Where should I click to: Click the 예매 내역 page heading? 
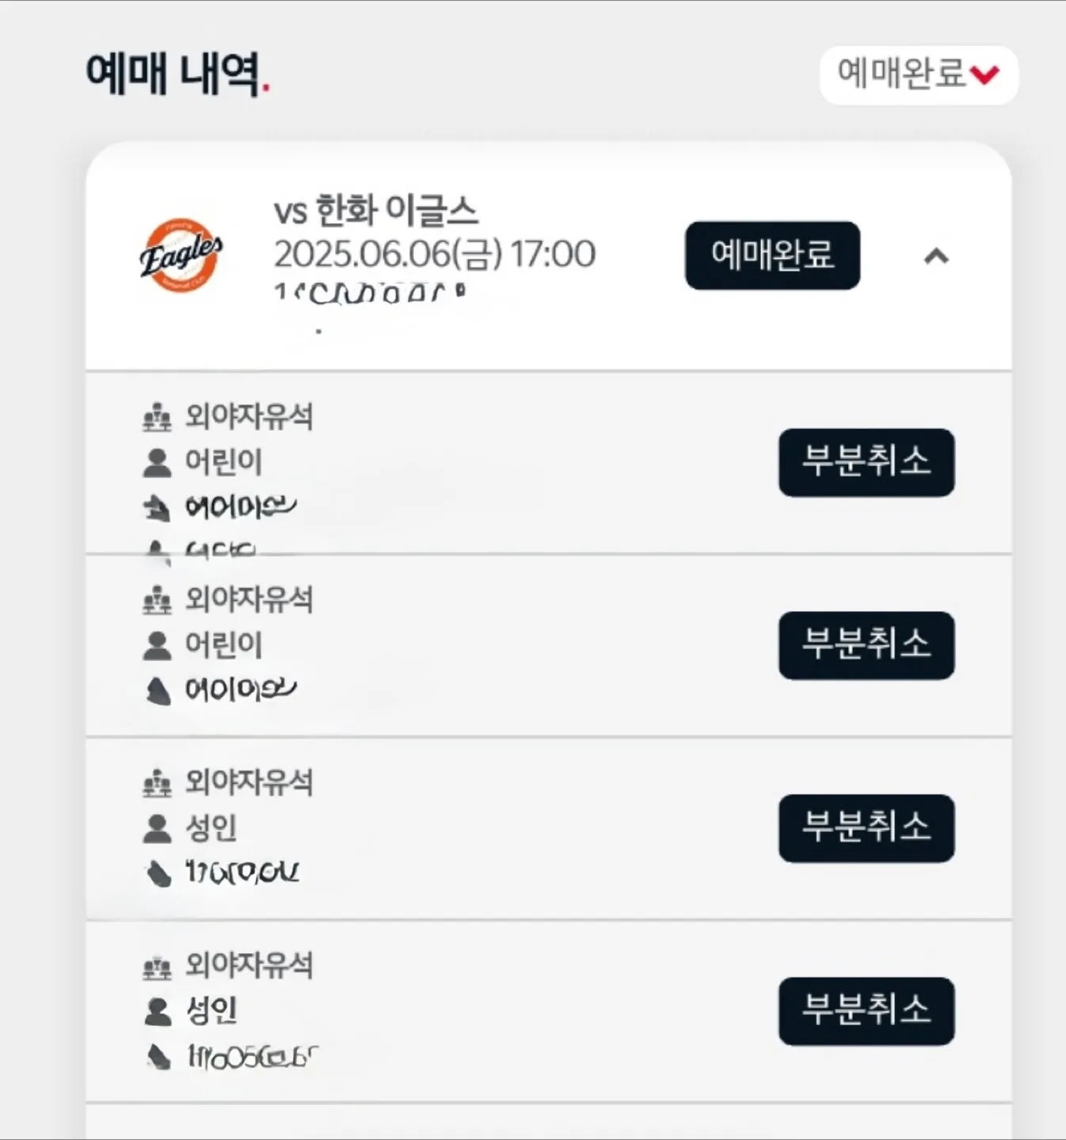[178, 74]
